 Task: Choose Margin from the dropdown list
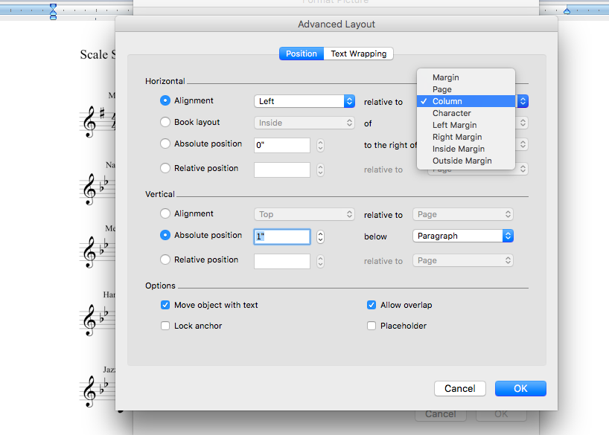click(445, 77)
